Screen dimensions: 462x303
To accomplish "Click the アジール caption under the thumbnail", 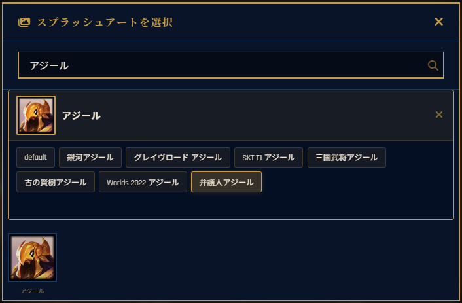I will coord(33,291).
